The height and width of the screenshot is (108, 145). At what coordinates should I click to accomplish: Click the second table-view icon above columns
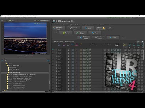pos(142,42)
